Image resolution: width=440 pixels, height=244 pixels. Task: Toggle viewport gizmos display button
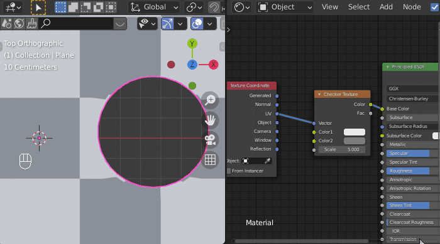tap(168, 24)
